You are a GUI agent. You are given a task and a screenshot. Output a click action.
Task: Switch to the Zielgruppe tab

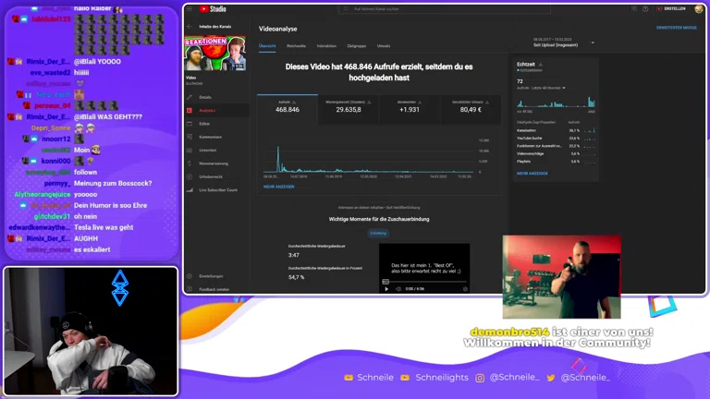(x=356, y=46)
